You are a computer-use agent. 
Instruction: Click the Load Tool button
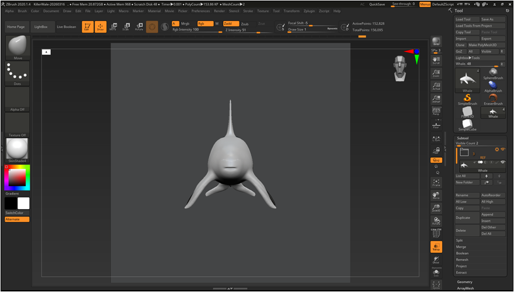[467, 19]
